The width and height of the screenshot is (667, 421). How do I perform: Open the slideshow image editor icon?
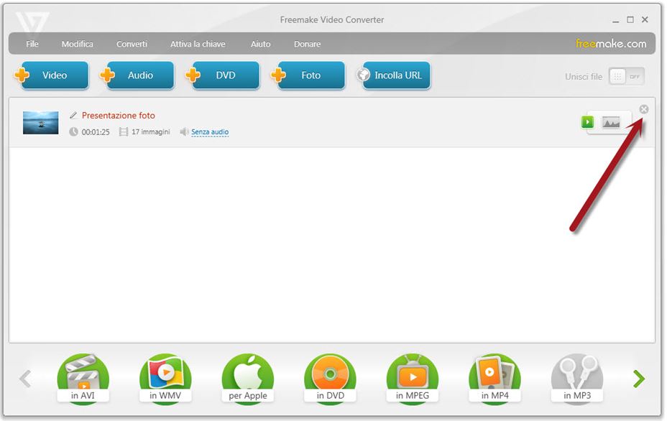(611, 122)
